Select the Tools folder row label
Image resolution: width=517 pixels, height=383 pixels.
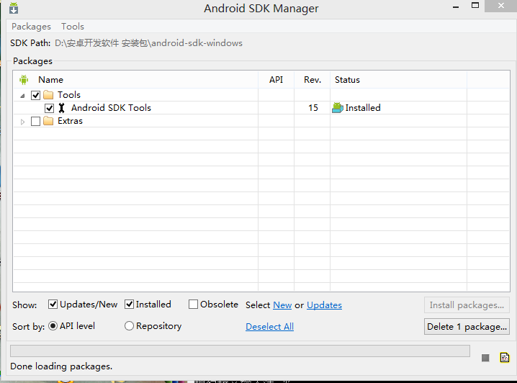(69, 95)
